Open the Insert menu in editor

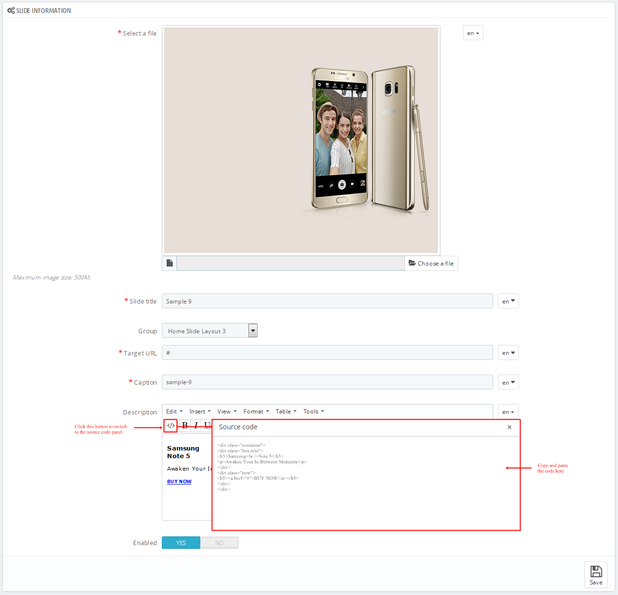tap(200, 412)
